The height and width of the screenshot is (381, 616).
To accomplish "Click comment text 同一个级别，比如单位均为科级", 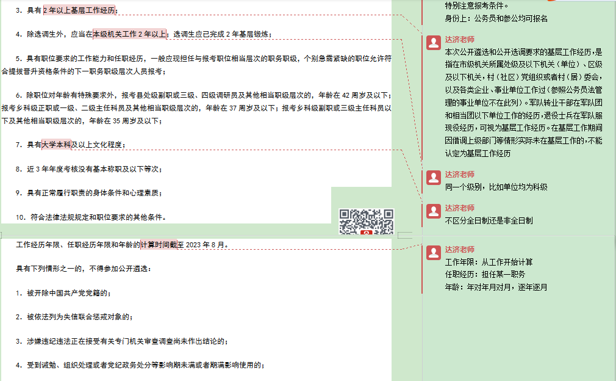I will pyautogui.click(x=496, y=187).
